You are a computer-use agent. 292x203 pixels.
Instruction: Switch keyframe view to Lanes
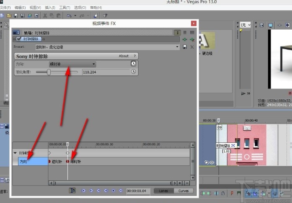pyautogui.click(x=163, y=191)
